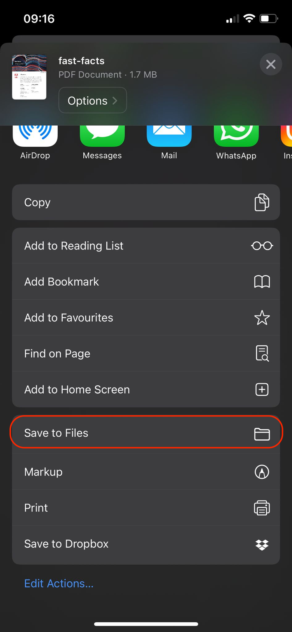This screenshot has height=632, width=292.
Task: Close the share sheet
Action: pyautogui.click(x=271, y=64)
